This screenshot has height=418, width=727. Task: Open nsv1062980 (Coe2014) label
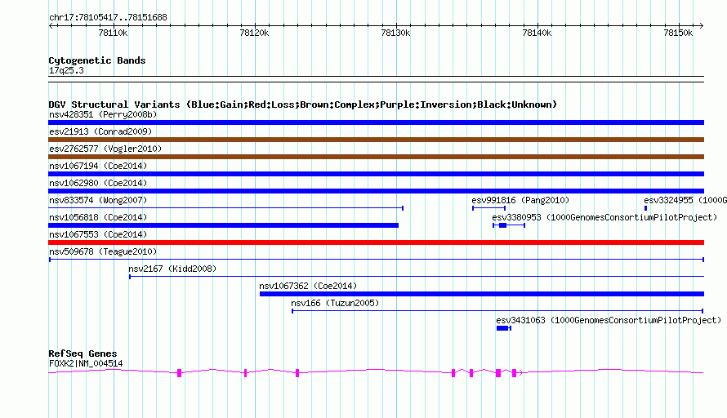(x=98, y=183)
